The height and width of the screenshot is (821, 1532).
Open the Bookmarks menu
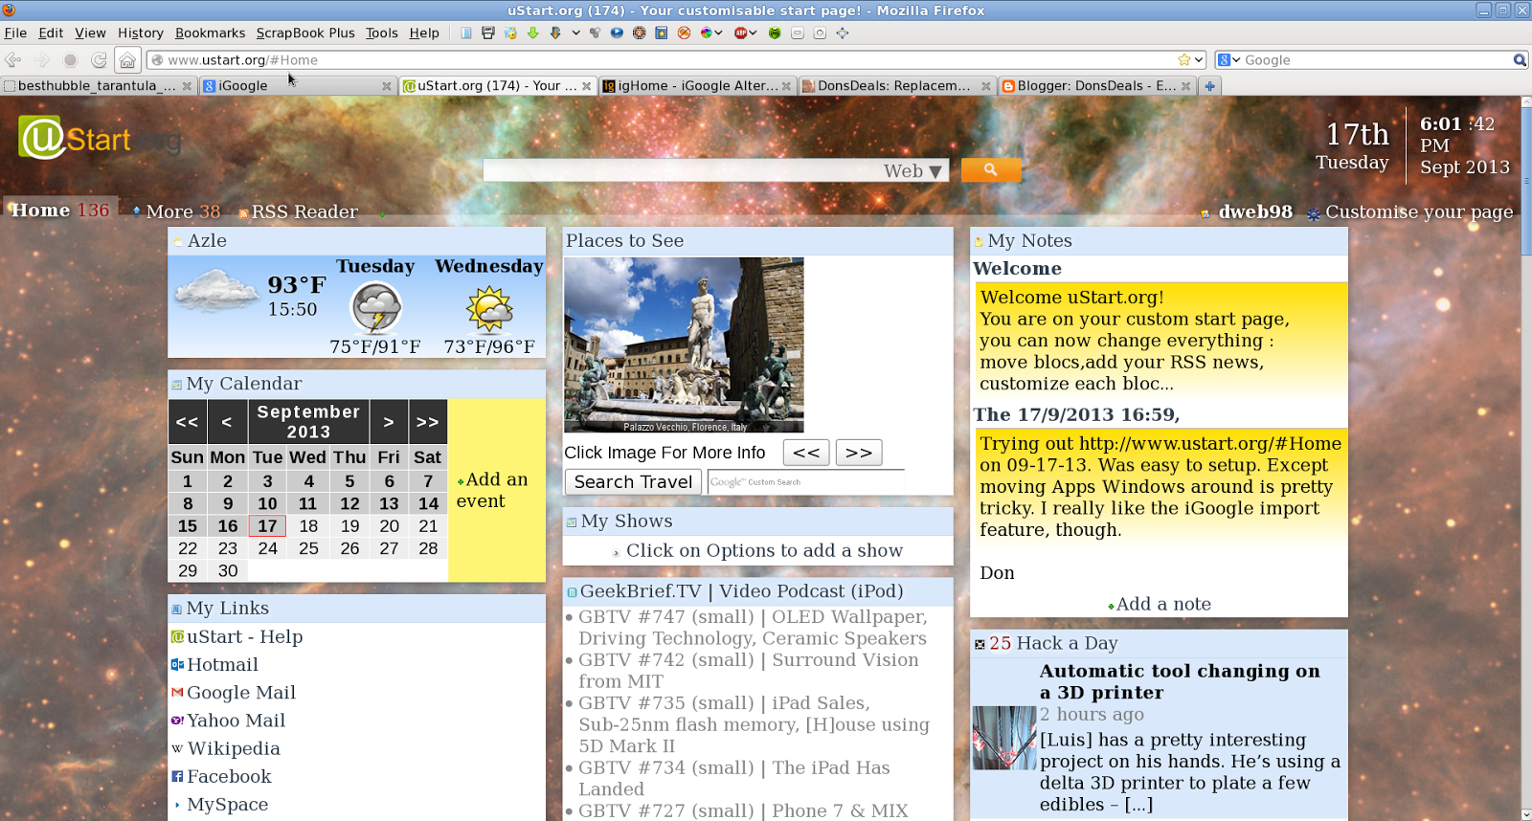tap(210, 33)
